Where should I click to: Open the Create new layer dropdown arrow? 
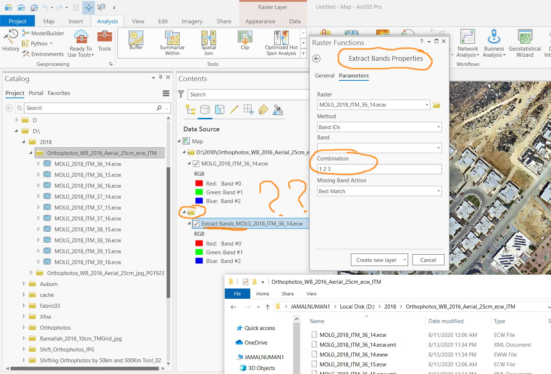coord(404,260)
